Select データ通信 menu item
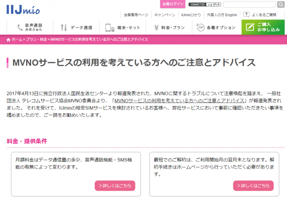This screenshot has height=201, width=287. pyautogui.click(x=76, y=27)
